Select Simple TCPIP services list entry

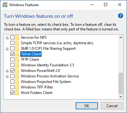57,43
